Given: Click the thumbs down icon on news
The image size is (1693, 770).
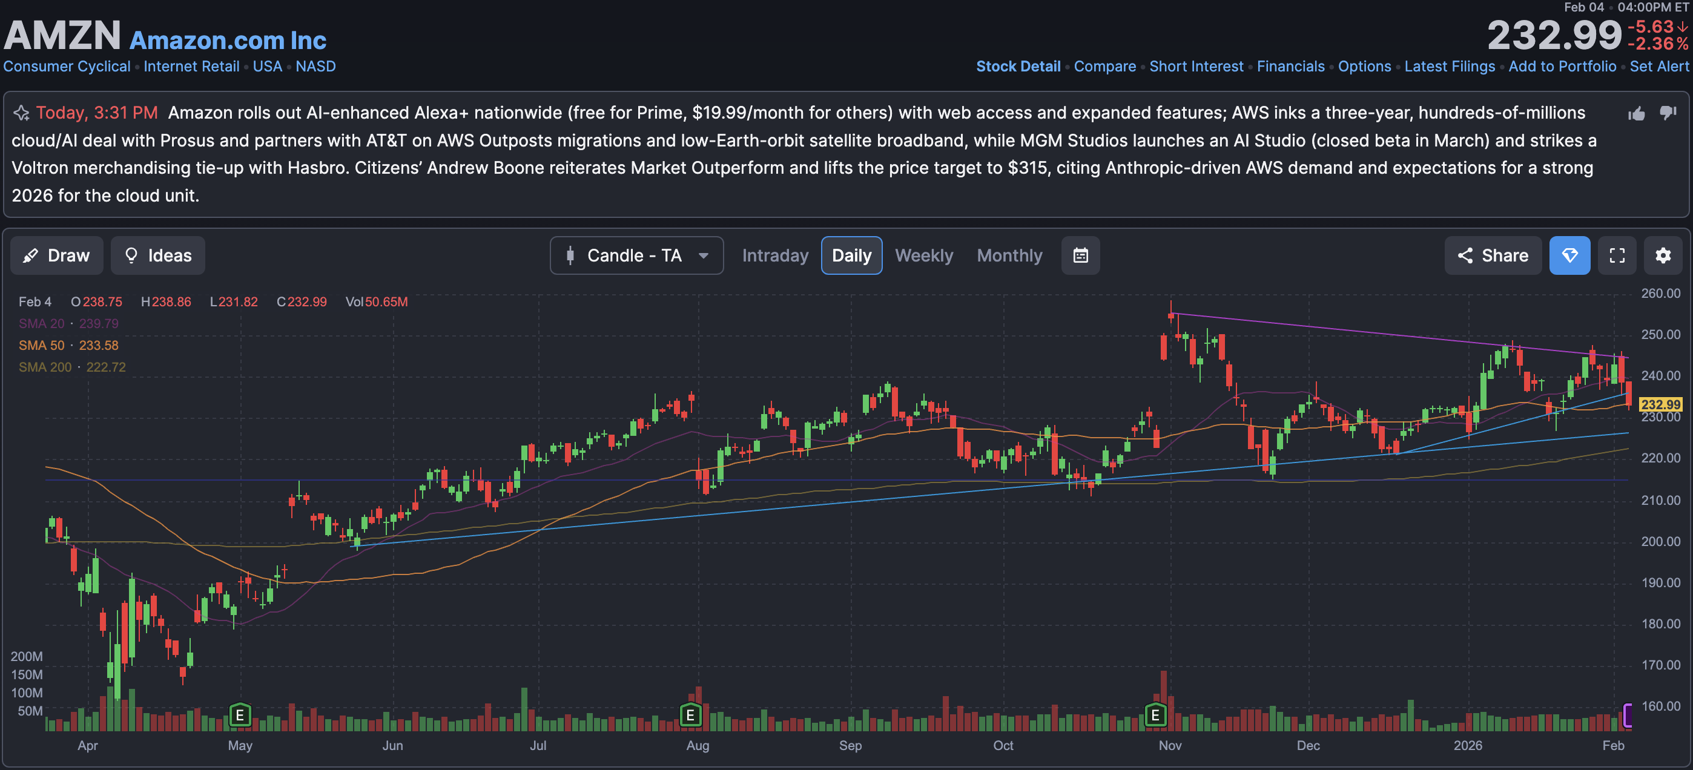Looking at the screenshot, I should pos(1668,114).
